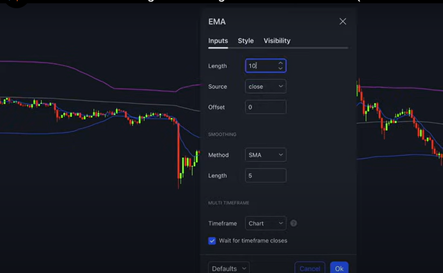Viewport: 443px width, 273px height.
Task: Open the Timeframe dropdown set to Chart
Action: 266,224
